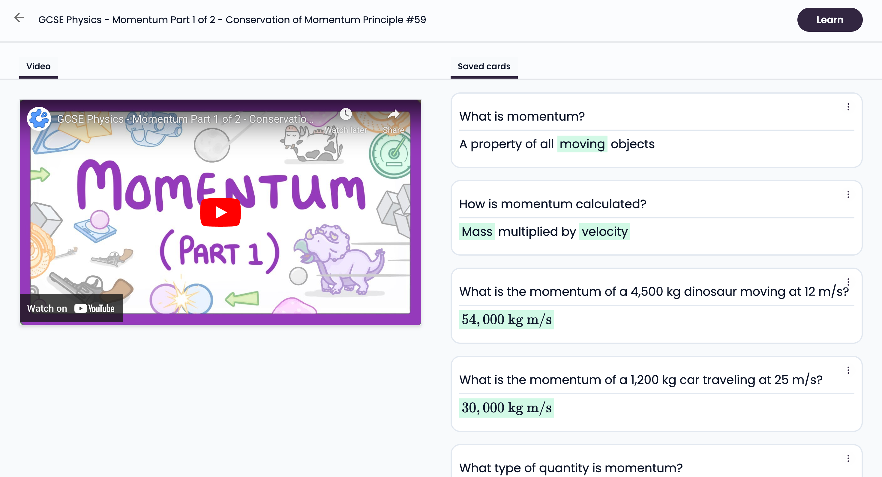Switch to the Video tab
This screenshot has height=477, width=882.
tap(38, 66)
